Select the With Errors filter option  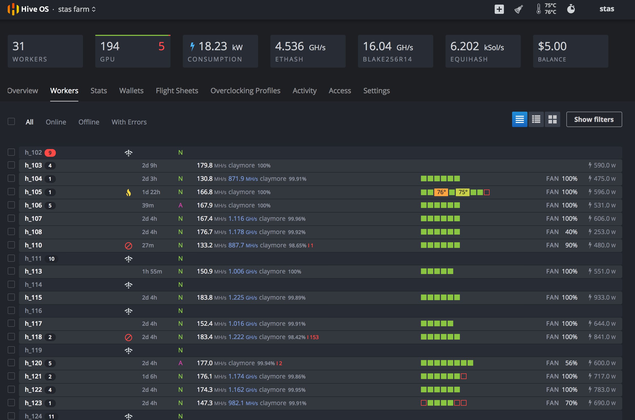click(x=129, y=121)
